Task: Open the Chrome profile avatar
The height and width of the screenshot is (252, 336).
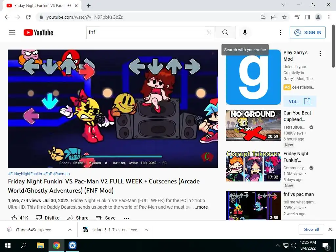Action: click(x=318, y=17)
